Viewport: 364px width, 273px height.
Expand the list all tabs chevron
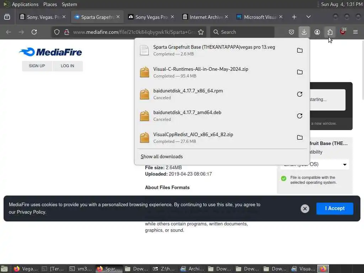[x=309, y=17]
